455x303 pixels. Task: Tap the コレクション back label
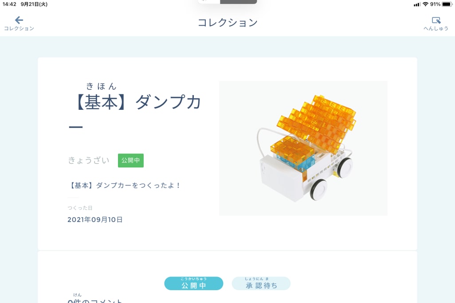(x=19, y=28)
